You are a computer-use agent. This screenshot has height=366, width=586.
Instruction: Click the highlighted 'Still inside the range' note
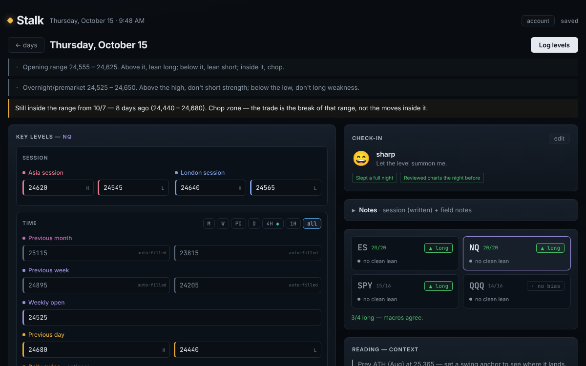tap(293, 108)
